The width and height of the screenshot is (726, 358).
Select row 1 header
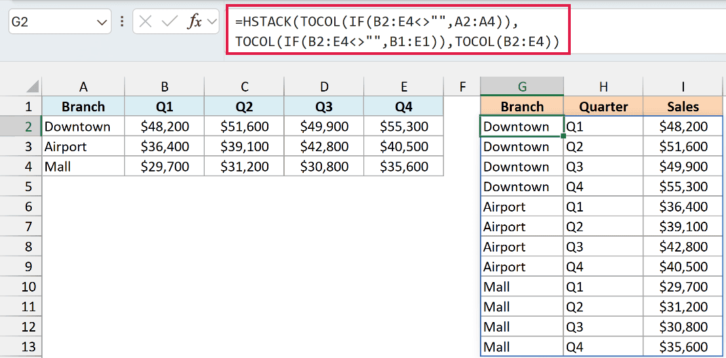click(21, 106)
